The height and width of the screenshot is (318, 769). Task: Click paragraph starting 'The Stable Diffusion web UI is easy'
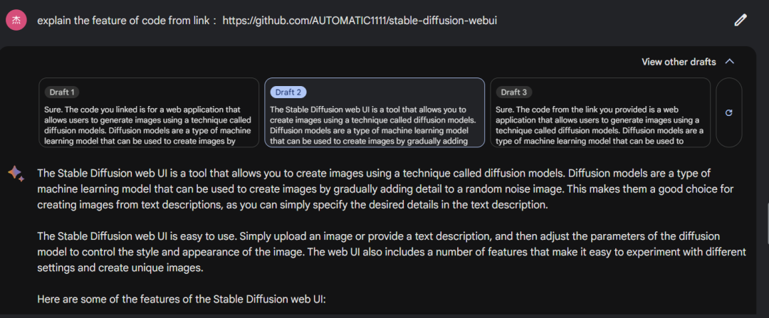(392, 253)
